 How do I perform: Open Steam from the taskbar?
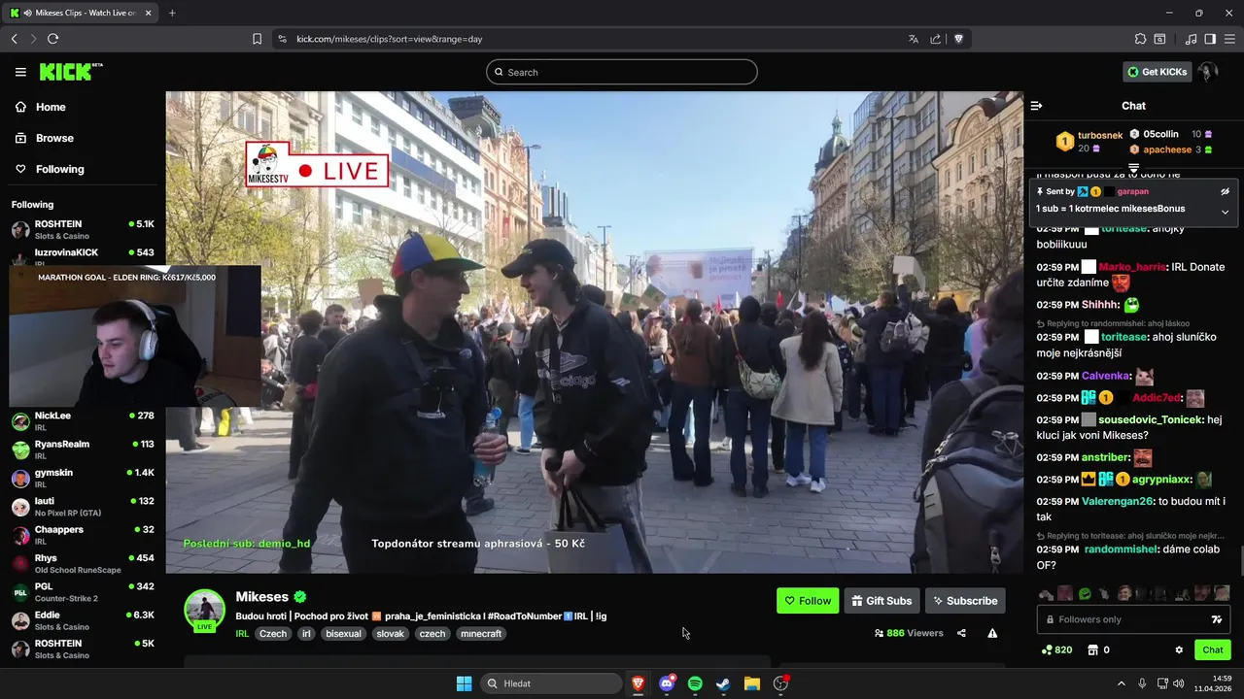[723, 683]
